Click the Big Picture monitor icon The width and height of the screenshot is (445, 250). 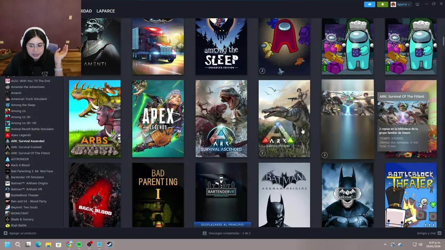pyautogui.click(x=417, y=4)
